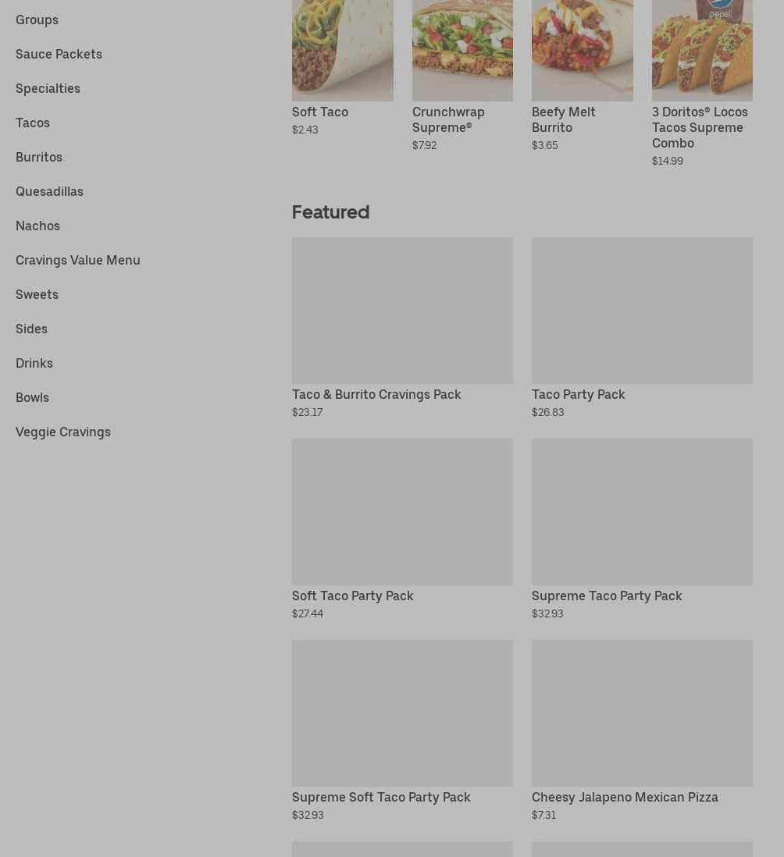Navigate to the Veggie Cravings section
The height and width of the screenshot is (857, 784).
tap(63, 432)
